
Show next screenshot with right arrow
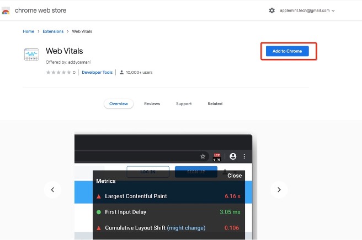coord(279,189)
